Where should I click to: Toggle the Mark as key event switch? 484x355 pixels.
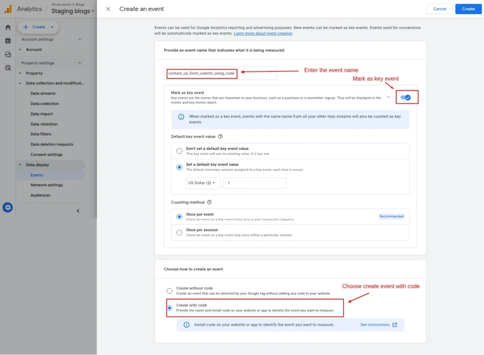(405, 97)
